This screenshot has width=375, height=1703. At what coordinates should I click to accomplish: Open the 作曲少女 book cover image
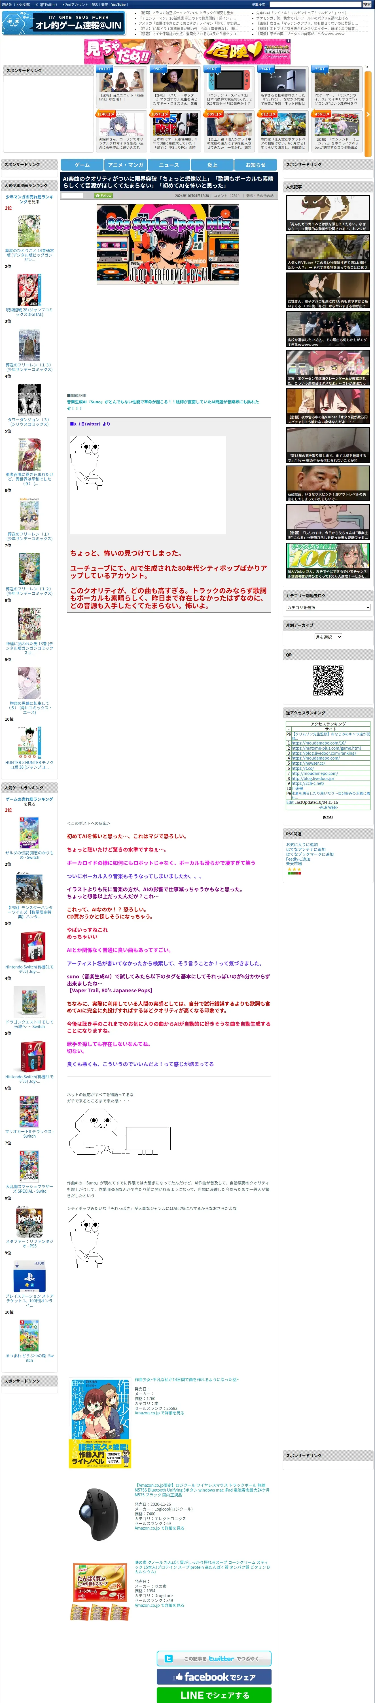[100, 1423]
